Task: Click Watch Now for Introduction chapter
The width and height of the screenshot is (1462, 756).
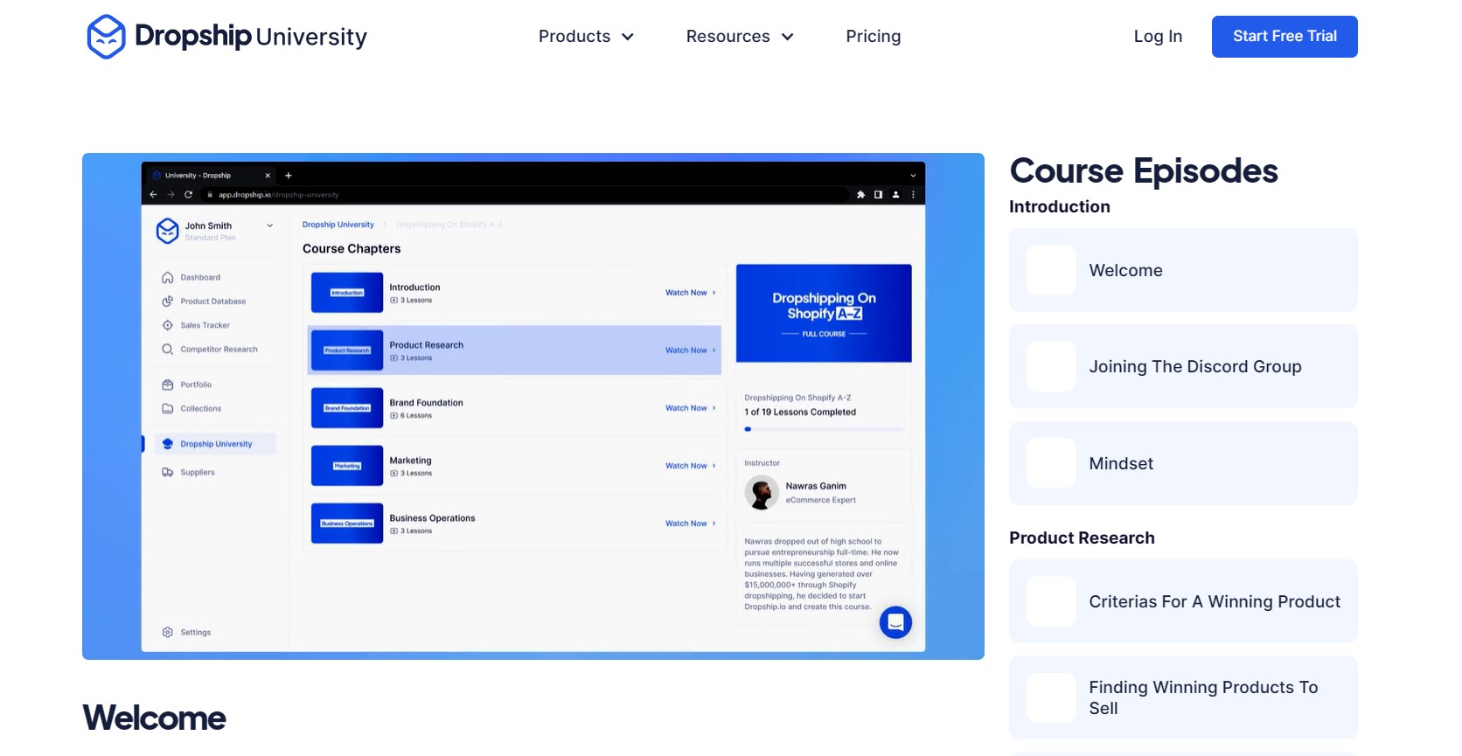Action: (x=690, y=293)
